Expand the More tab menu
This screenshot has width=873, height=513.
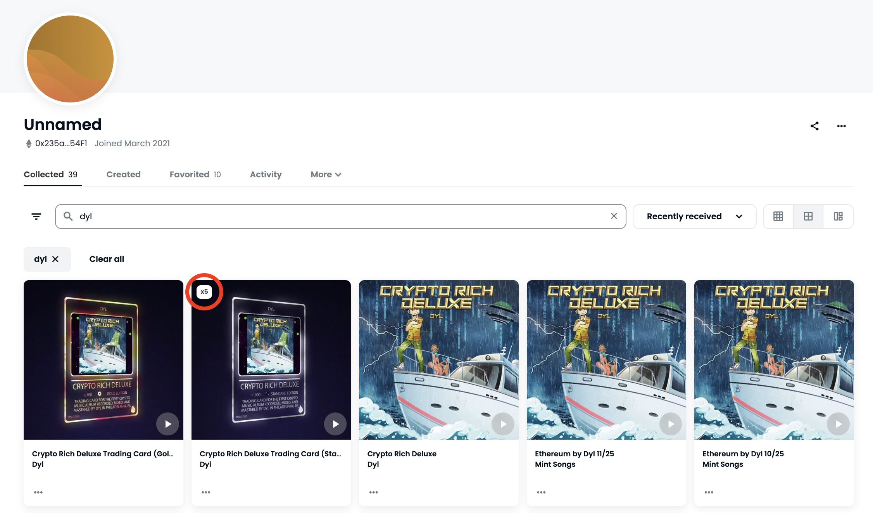(x=326, y=175)
